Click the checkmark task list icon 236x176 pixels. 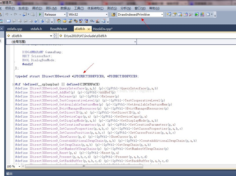(59, 21)
